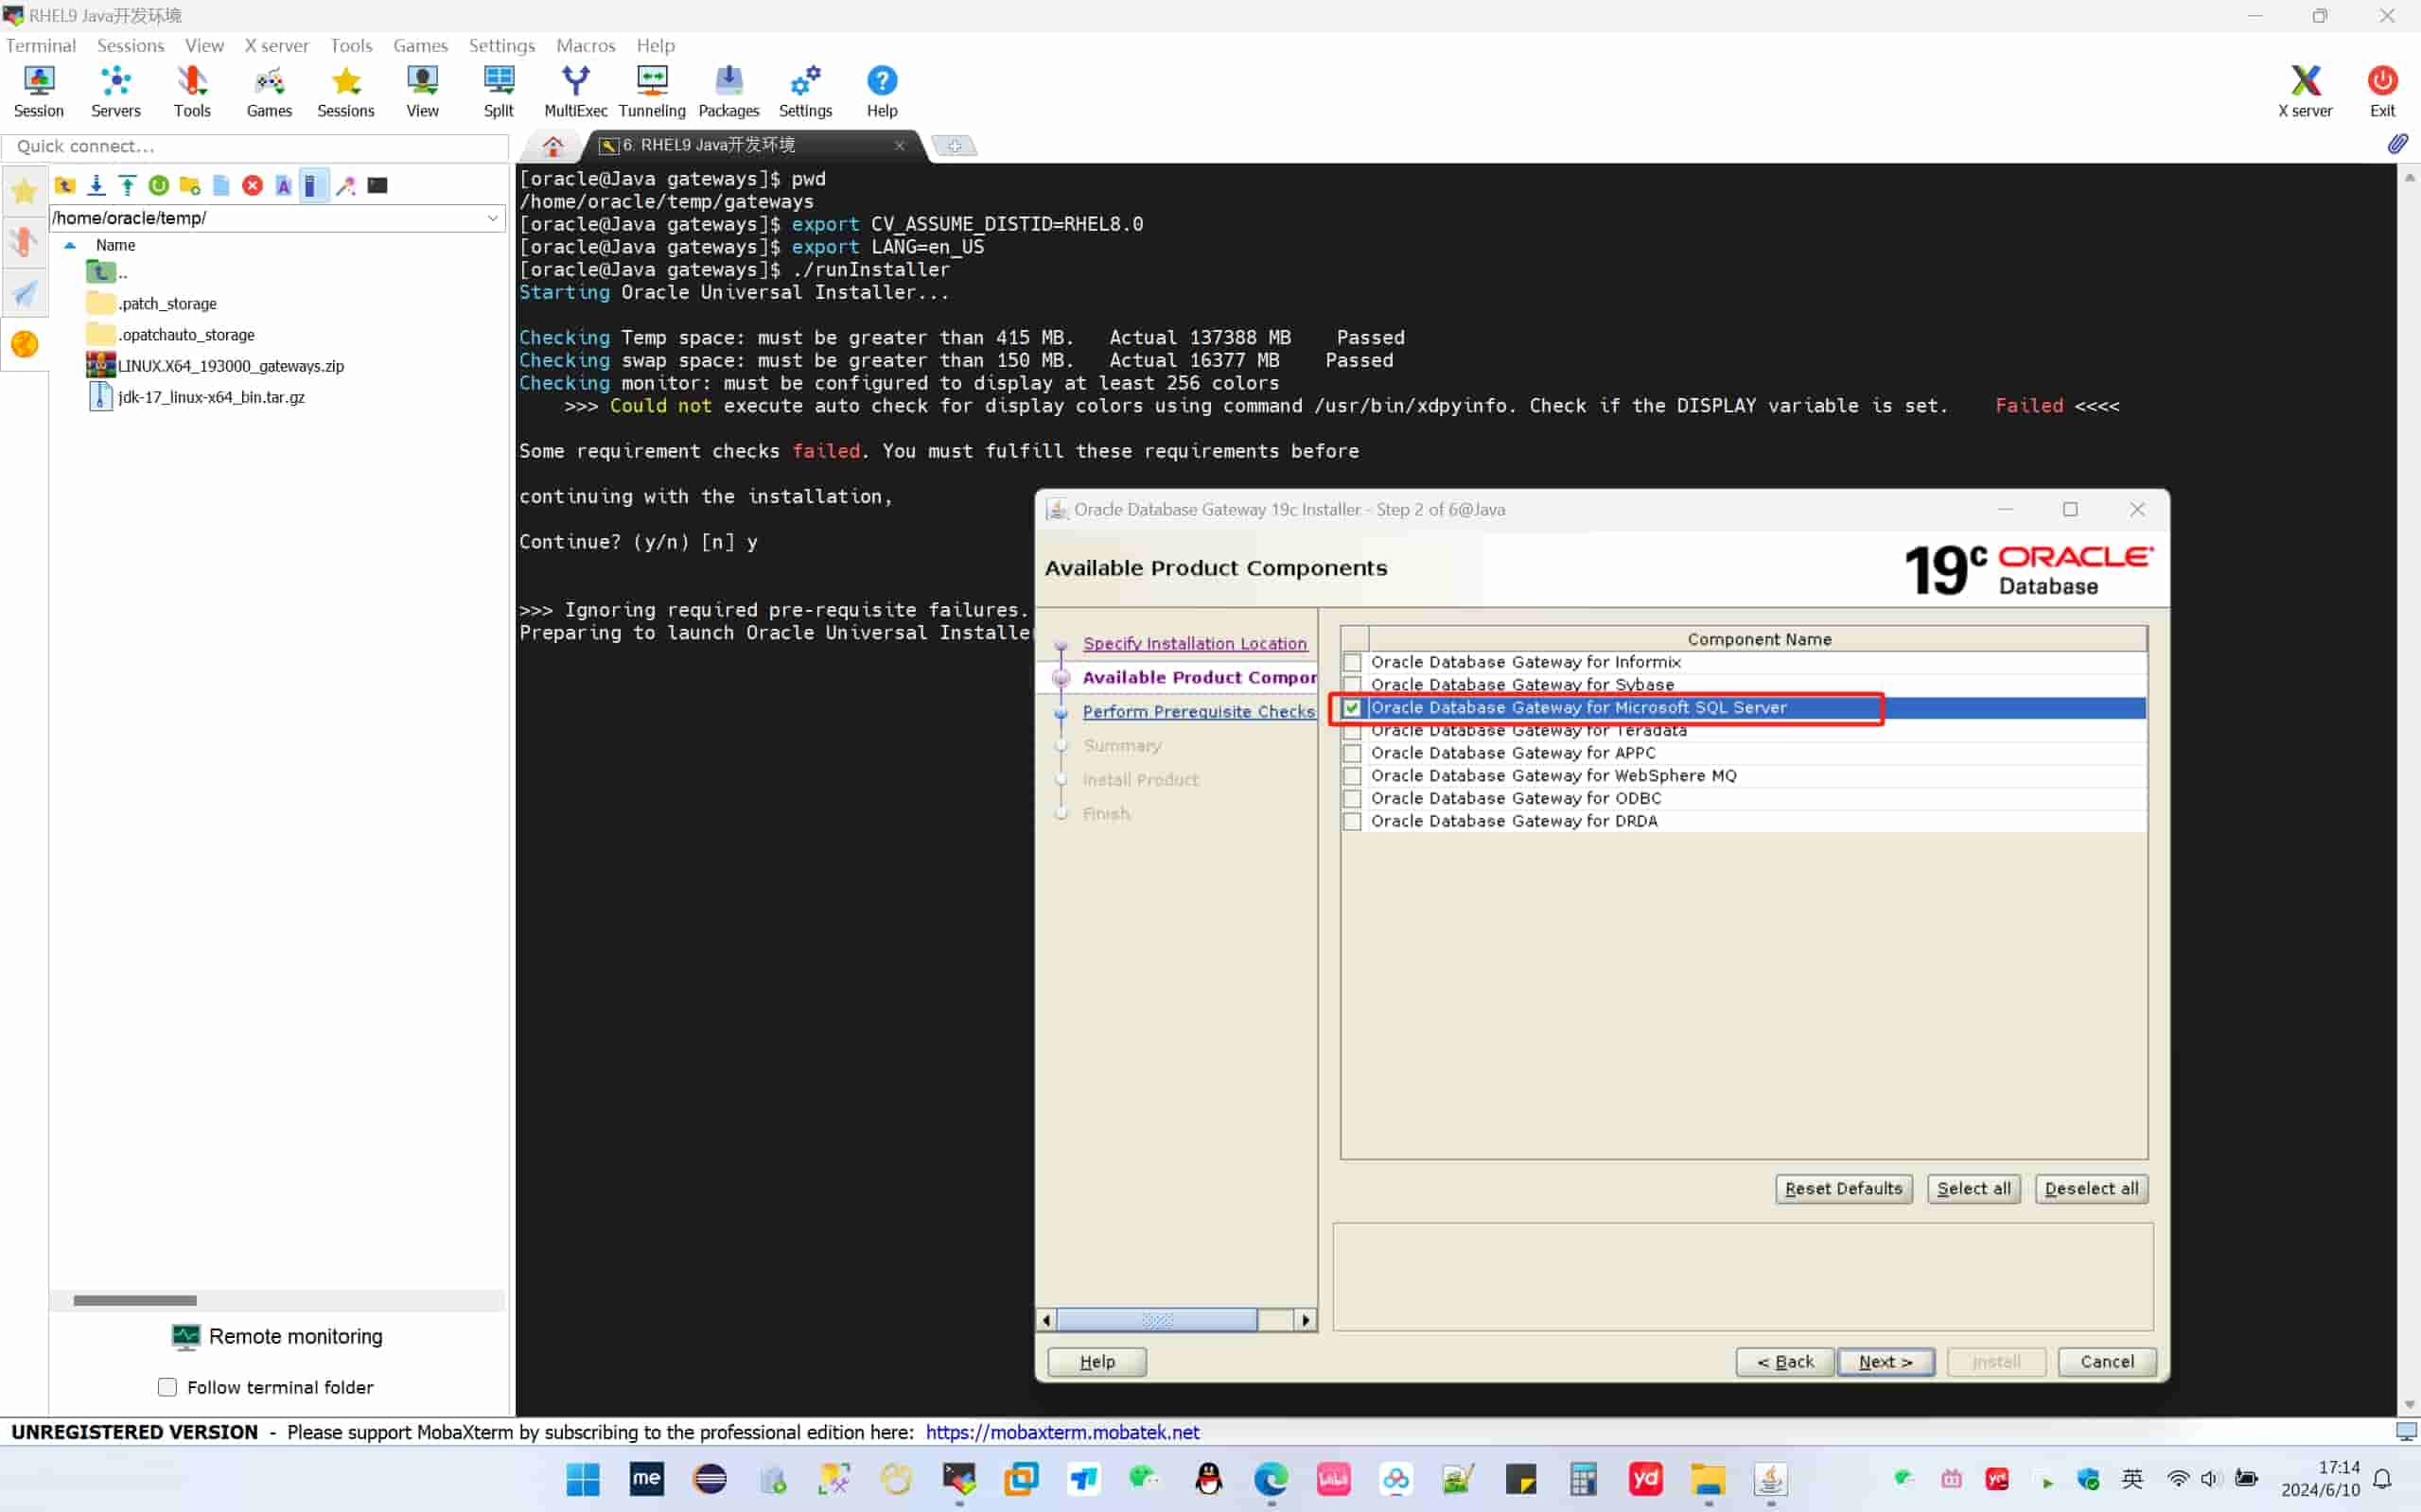This screenshot has width=2421, height=1512.
Task: Click the Quick connect input field
Action: [x=257, y=146]
